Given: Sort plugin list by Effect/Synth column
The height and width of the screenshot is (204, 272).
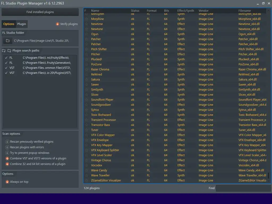Looking at the screenshot, I should pos(186,11).
